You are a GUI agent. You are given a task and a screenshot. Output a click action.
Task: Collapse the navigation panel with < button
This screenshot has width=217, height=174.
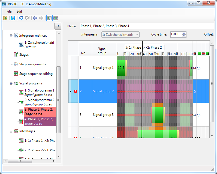tap(58, 26)
